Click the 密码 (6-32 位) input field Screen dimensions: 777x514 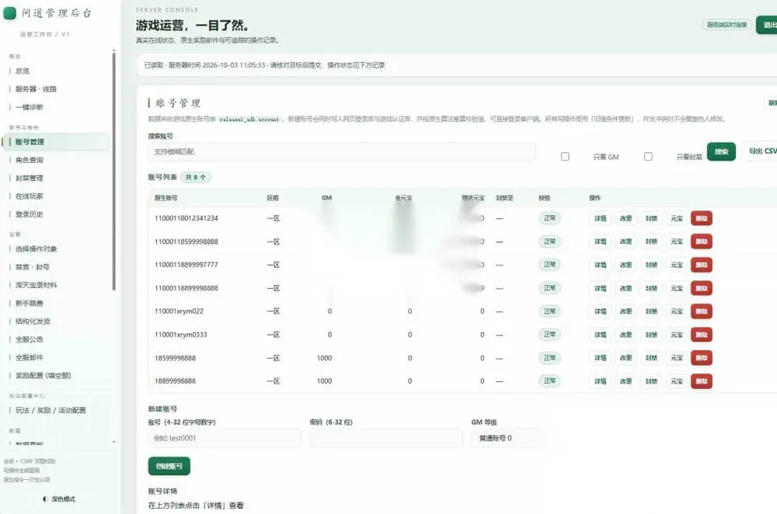(x=385, y=438)
